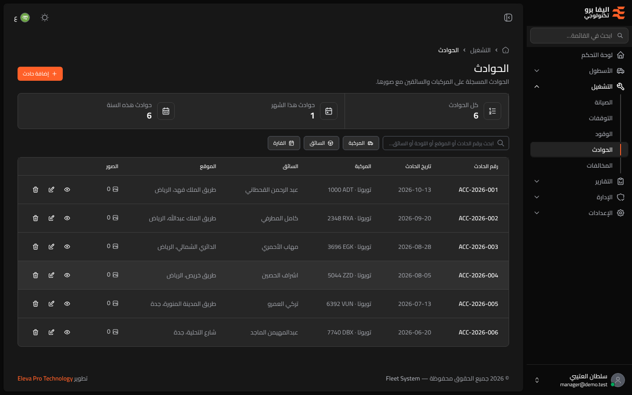
Task: Delete accident ACC-2026-005
Action: [x=36, y=304]
